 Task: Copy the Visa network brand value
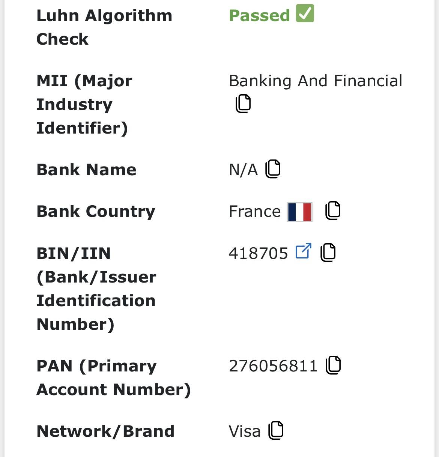tap(276, 430)
